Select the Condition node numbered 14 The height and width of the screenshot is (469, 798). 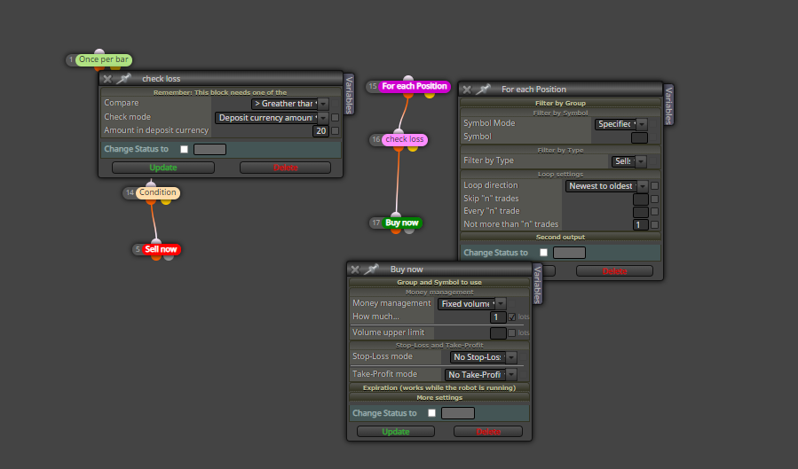(158, 192)
